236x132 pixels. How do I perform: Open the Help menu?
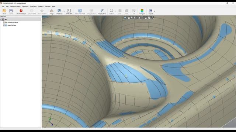pos(54,7)
